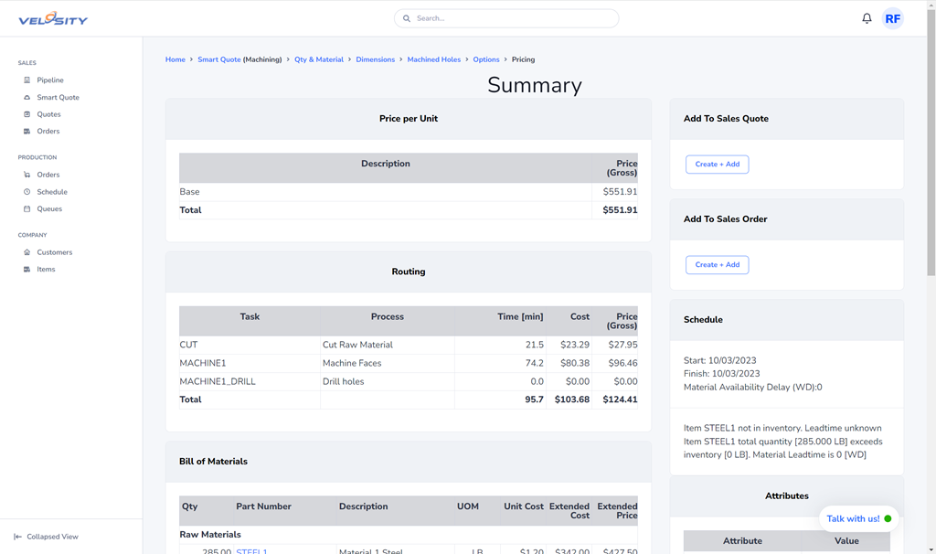Click Create + Add under Sales Order
This screenshot has height=554, width=936.
tap(718, 264)
